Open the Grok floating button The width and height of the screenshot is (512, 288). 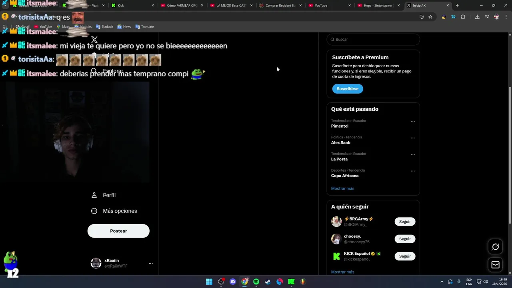coord(496,247)
